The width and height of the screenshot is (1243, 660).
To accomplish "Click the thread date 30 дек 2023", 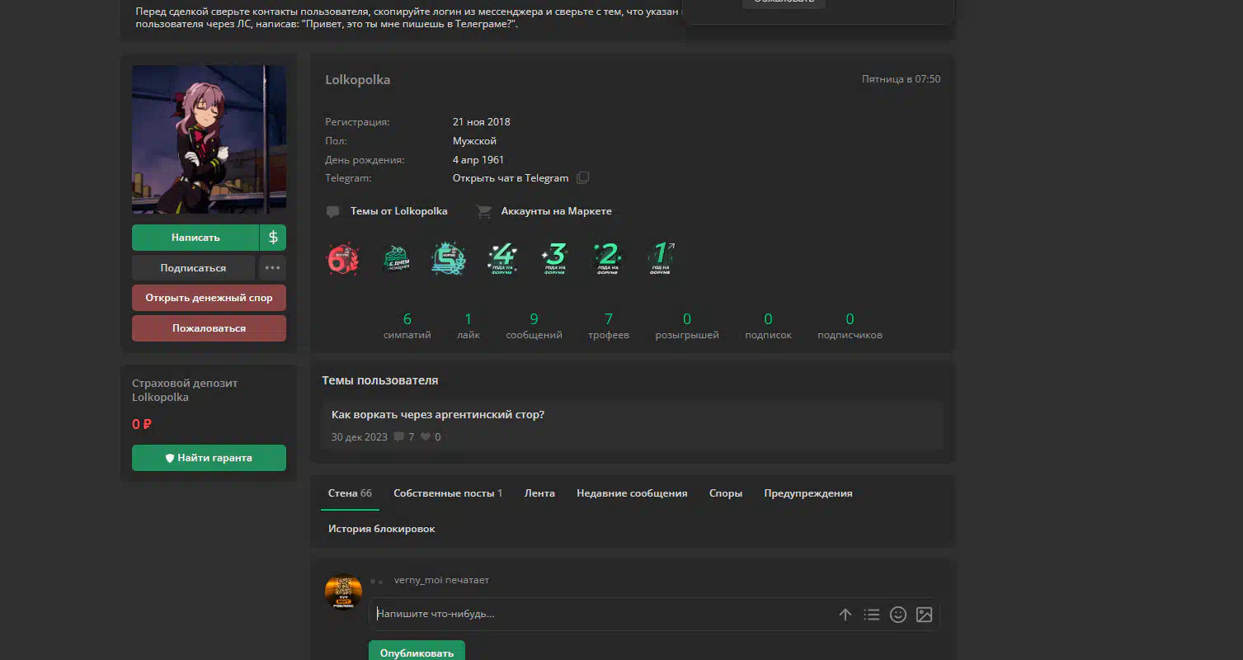I will click(360, 437).
